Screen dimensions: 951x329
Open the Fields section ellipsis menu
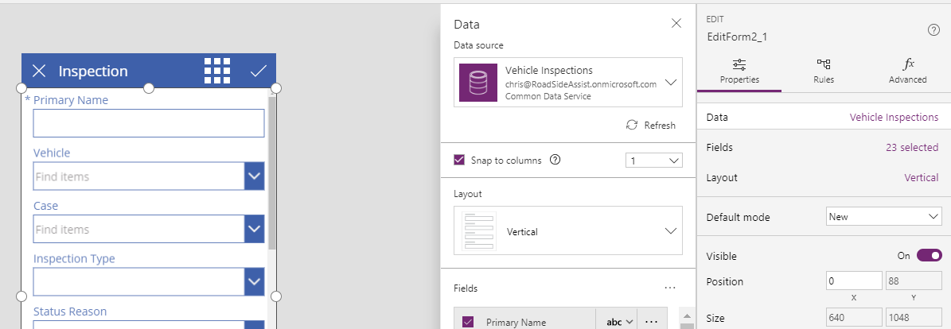tap(669, 288)
